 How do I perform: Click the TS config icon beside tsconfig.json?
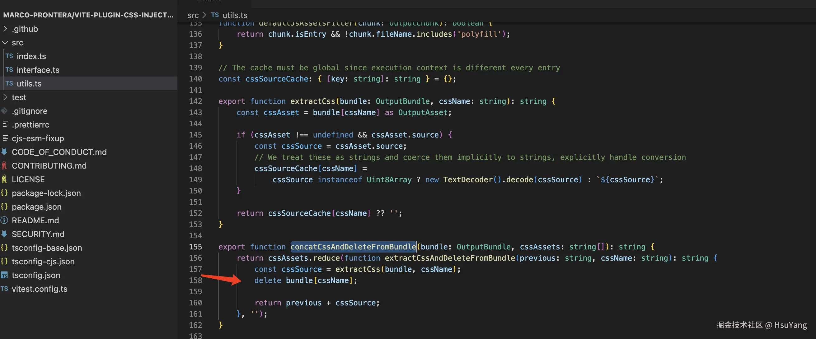[4, 275]
